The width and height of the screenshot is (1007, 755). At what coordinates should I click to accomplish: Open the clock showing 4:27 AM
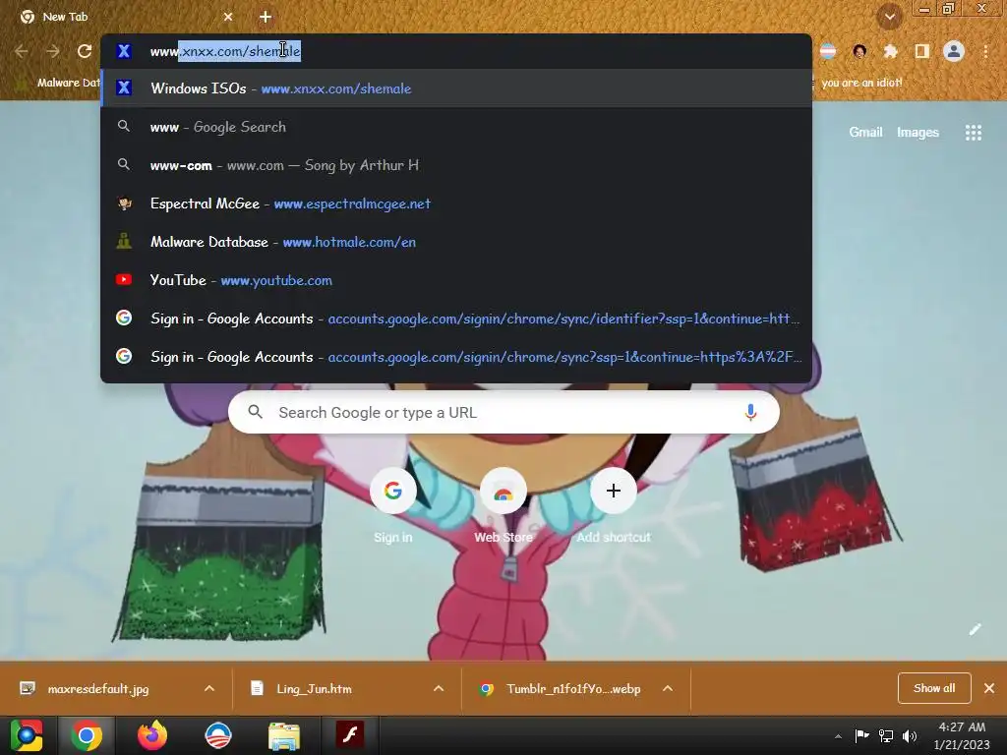click(x=962, y=735)
